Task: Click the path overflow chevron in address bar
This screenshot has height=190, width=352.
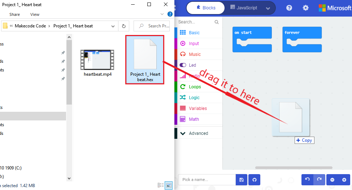Action: [x=11, y=26]
